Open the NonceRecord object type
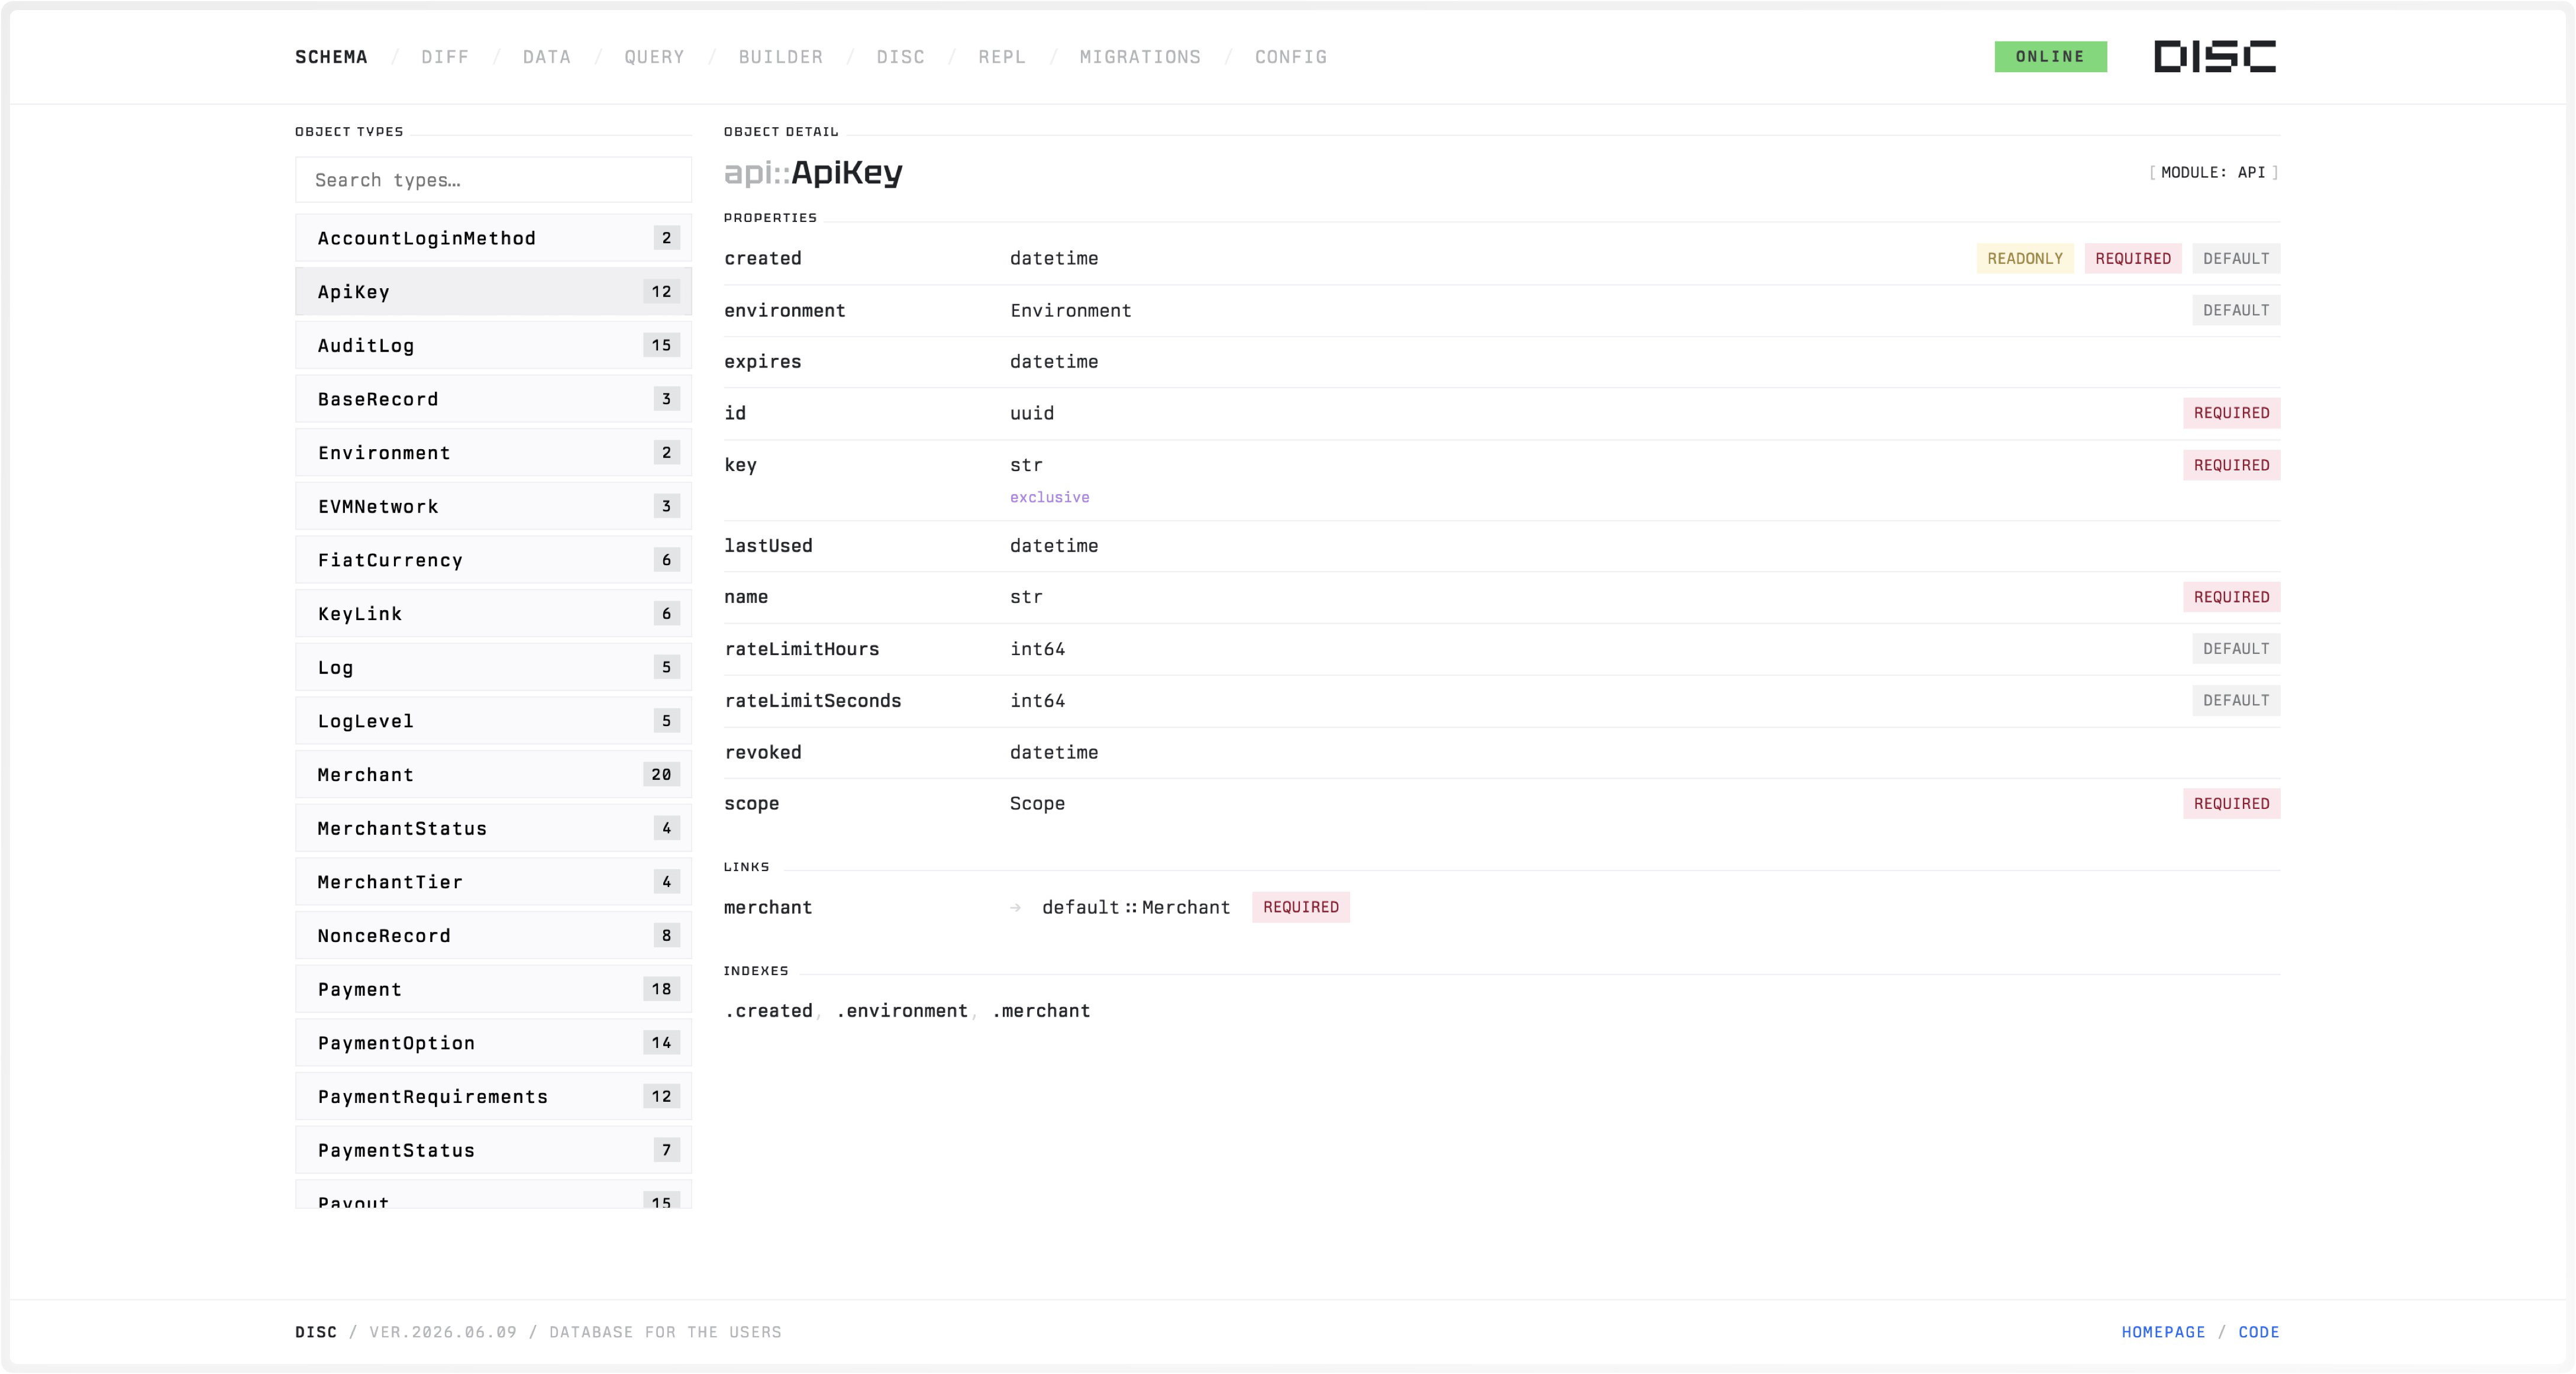2576x1374 pixels. [x=493, y=936]
